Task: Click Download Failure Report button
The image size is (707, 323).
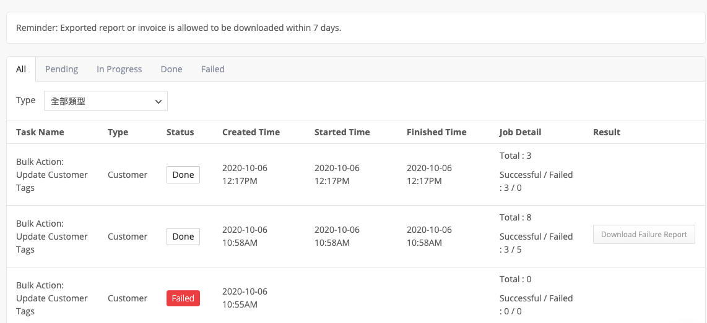Action: (x=644, y=235)
